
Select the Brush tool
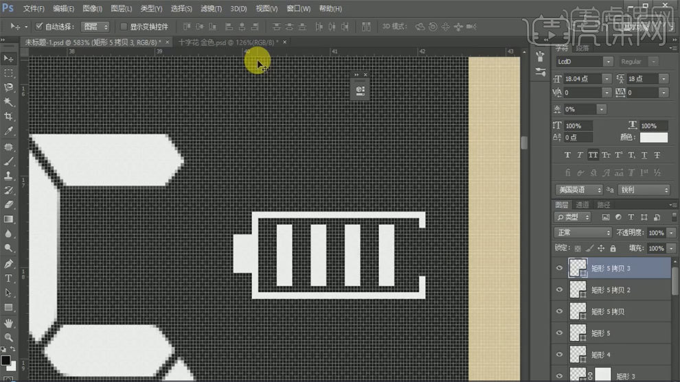point(8,162)
